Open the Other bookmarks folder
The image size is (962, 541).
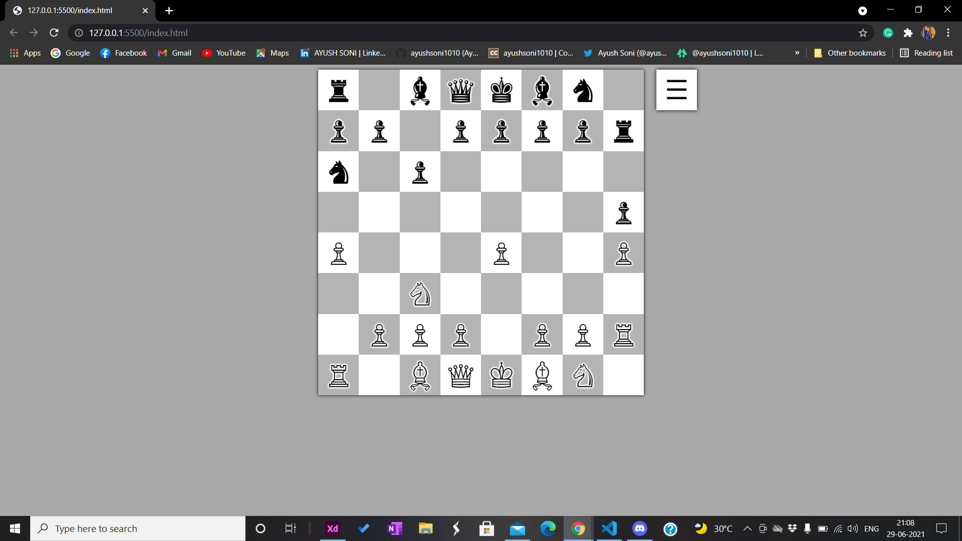[x=850, y=53]
